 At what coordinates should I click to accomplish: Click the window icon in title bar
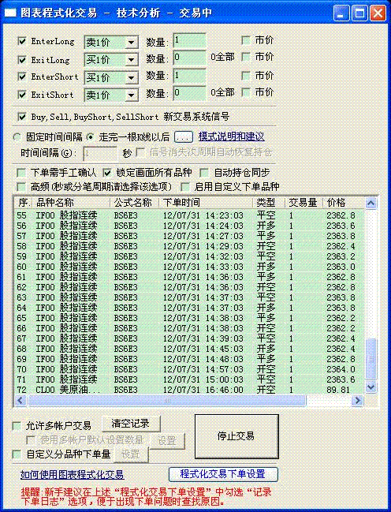pyautogui.click(x=10, y=13)
